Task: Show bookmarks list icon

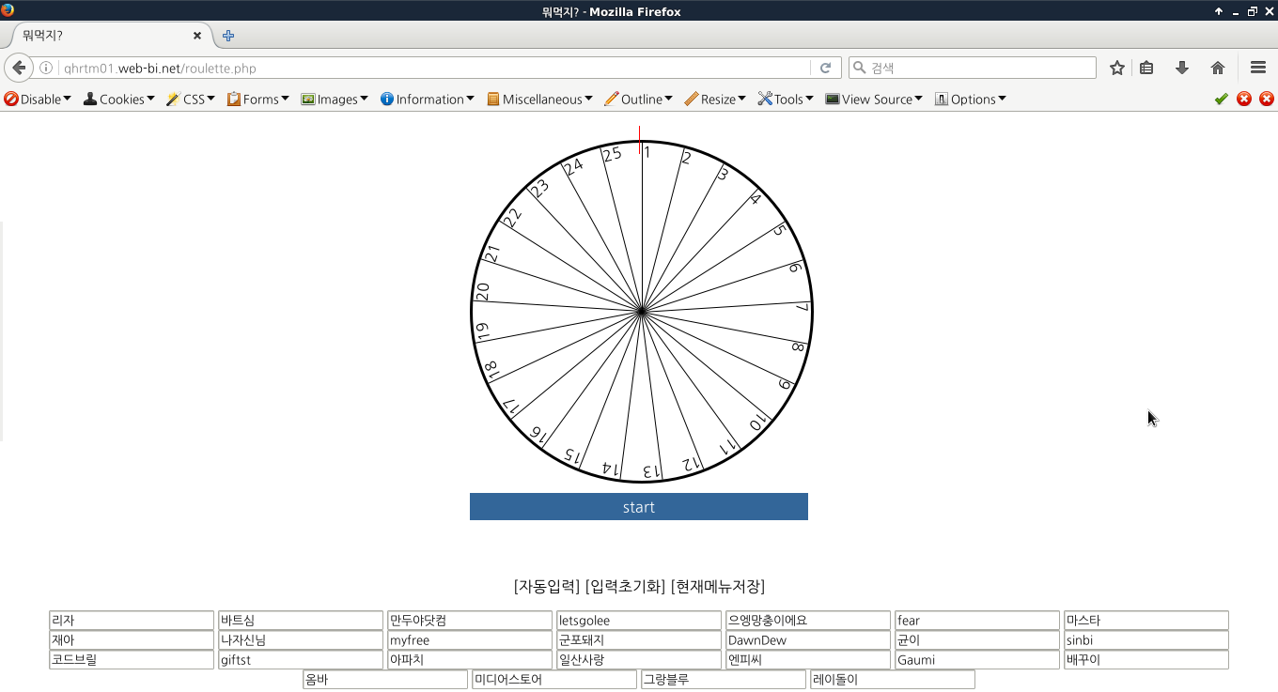Action: click(x=1146, y=68)
